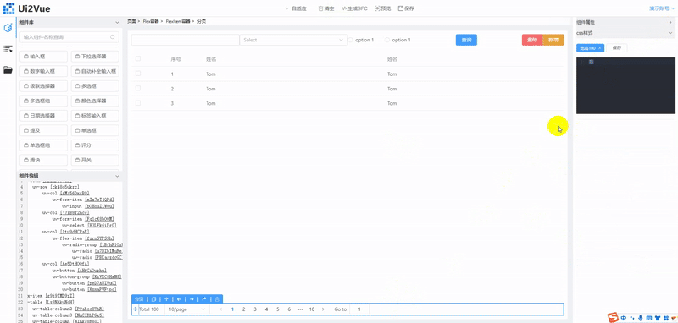Go to previous pagination page arrow
The image size is (678, 323).
[221, 309]
